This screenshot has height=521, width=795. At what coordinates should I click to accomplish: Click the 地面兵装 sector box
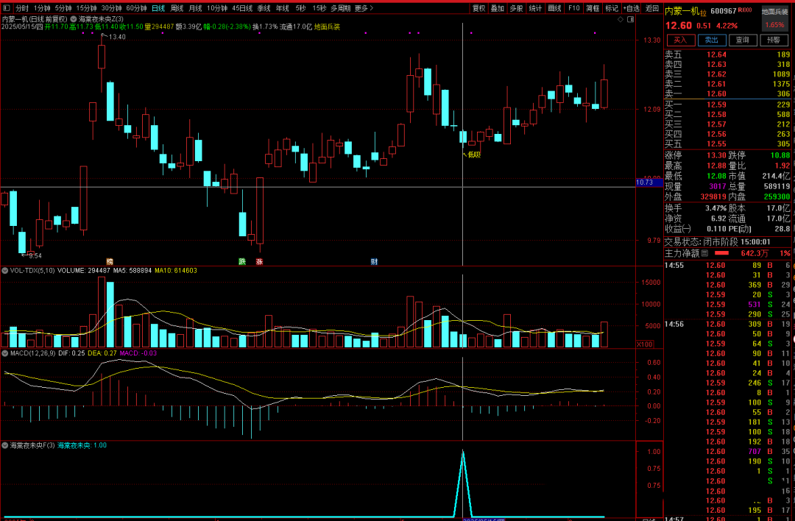[777, 12]
